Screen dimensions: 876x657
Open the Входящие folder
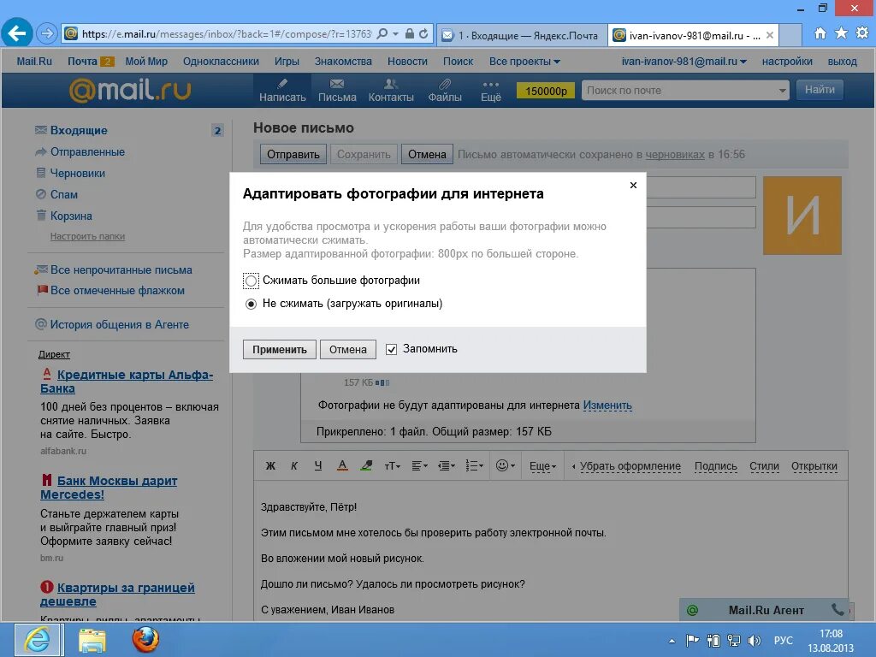click(79, 130)
